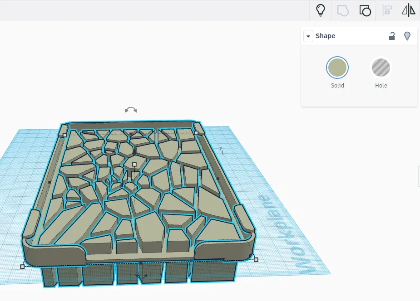Click the top-left white corner handle
This screenshot has width=420, height=301.
(x=65, y=135)
